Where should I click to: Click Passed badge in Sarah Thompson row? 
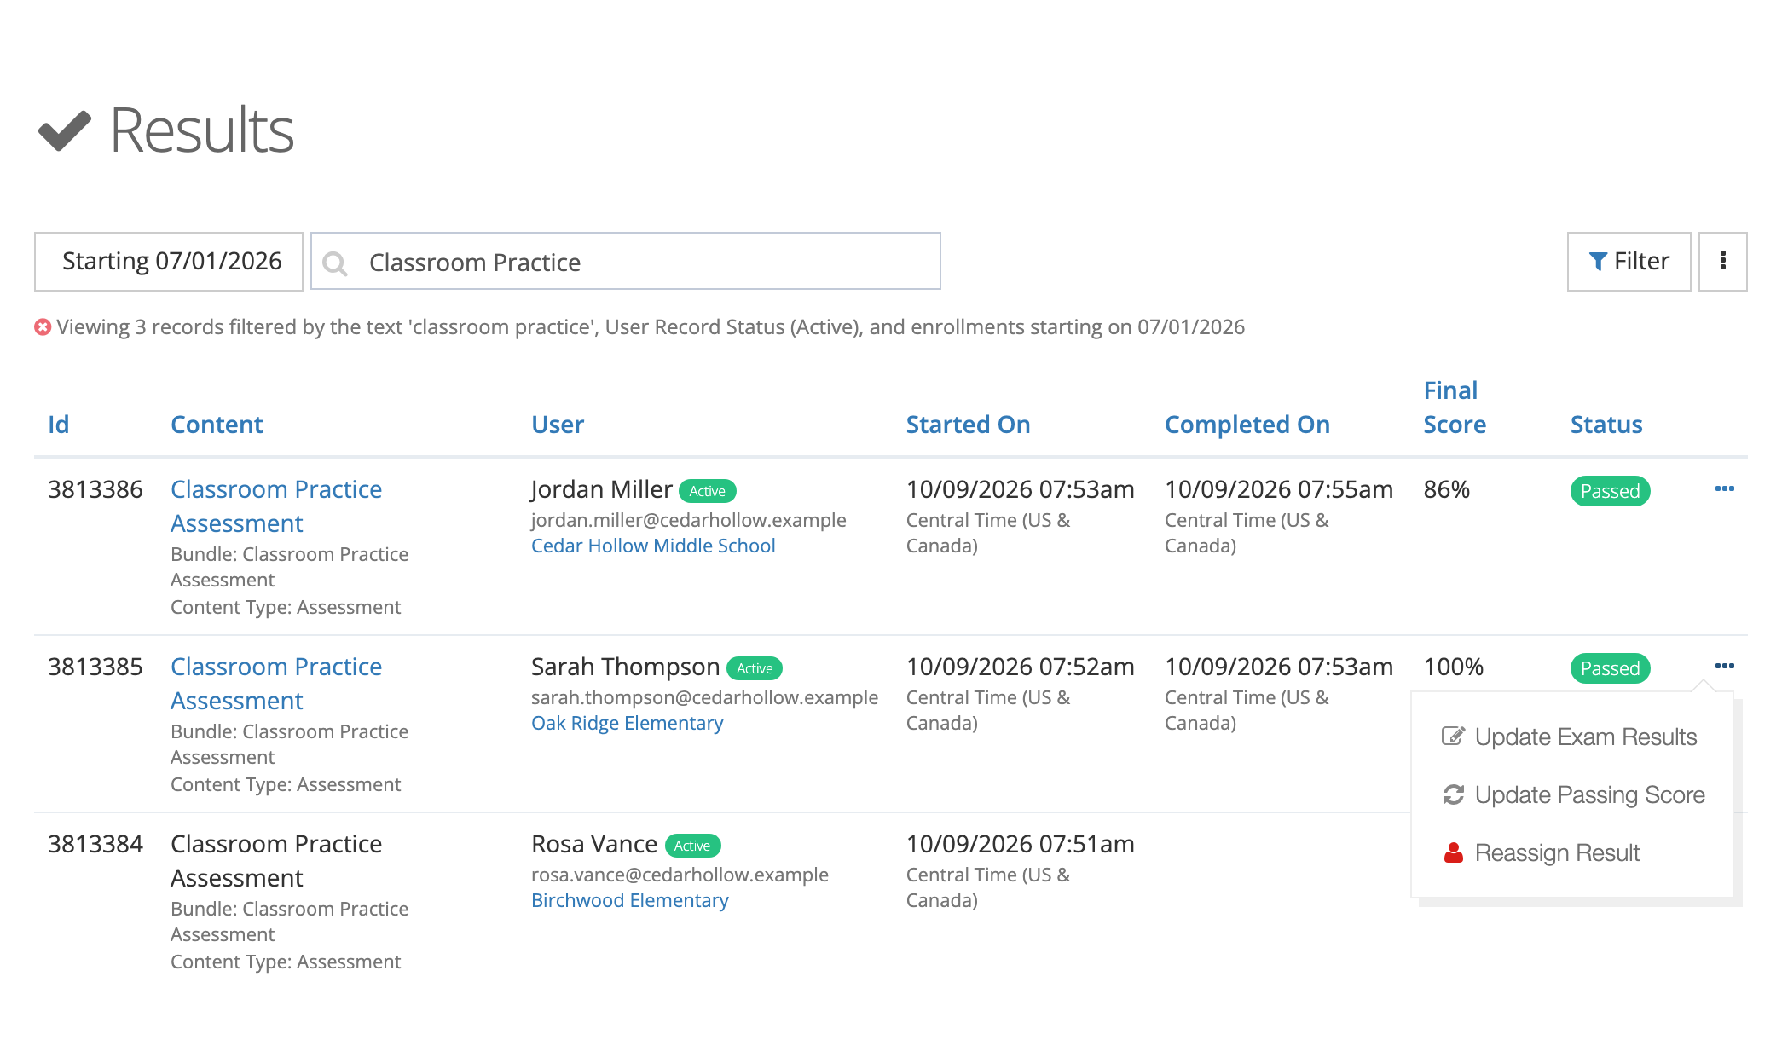(x=1610, y=668)
